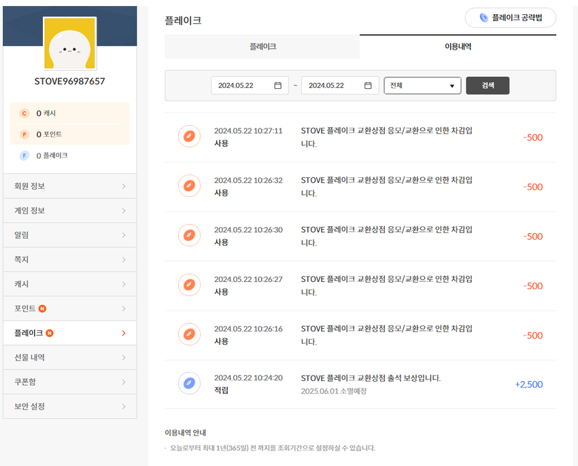
Task: Expand 쪽지 chevron arrow
Action: coord(124,259)
